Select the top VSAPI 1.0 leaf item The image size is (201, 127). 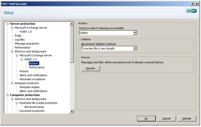point(25,32)
